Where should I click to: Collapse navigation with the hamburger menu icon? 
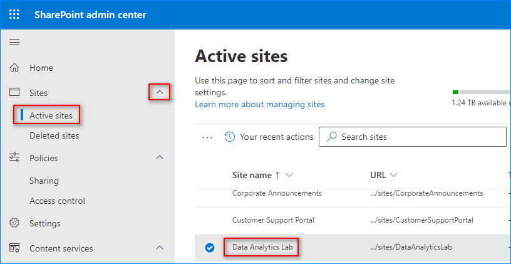(14, 43)
